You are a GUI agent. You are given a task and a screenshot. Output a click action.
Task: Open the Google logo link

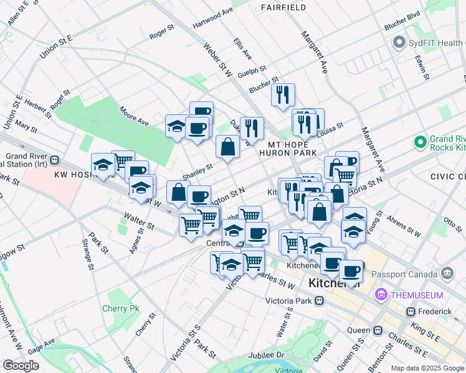21,366
